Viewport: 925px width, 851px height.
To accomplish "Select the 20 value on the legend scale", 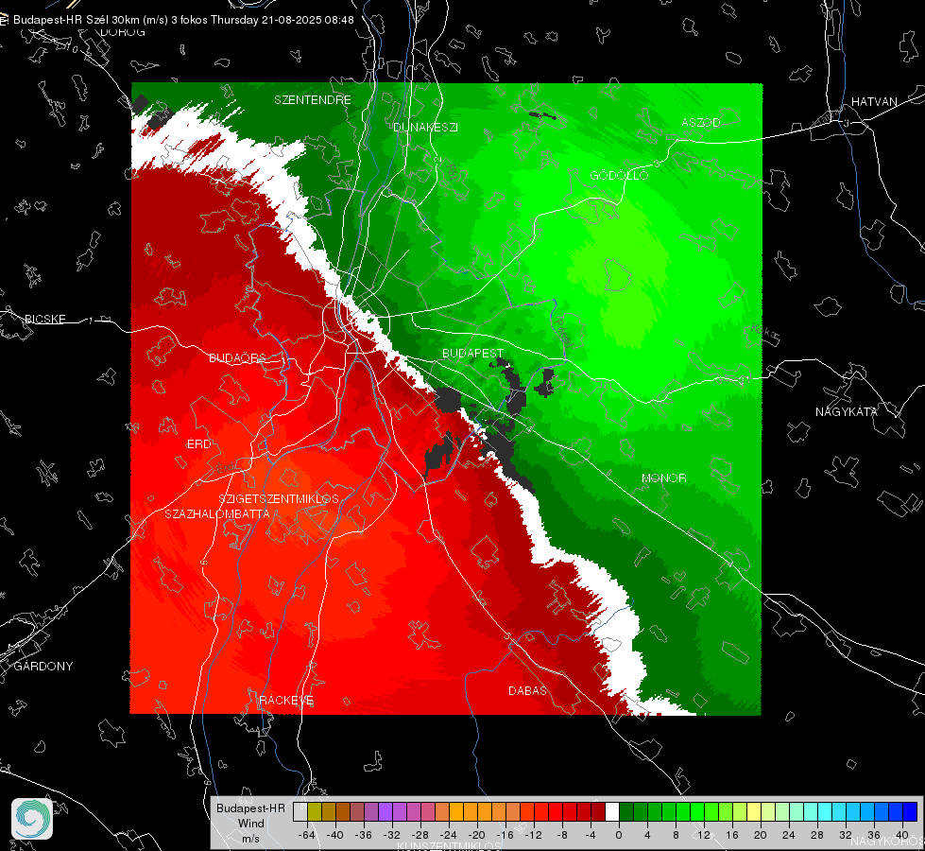I will [760, 835].
